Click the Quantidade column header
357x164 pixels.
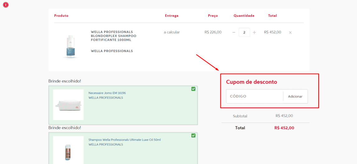click(244, 16)
